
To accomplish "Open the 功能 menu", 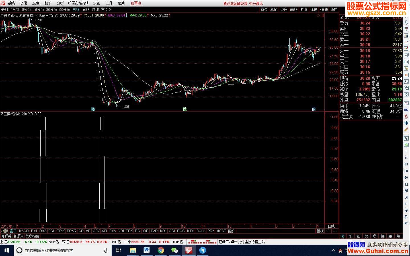I will tap(24, 3).
